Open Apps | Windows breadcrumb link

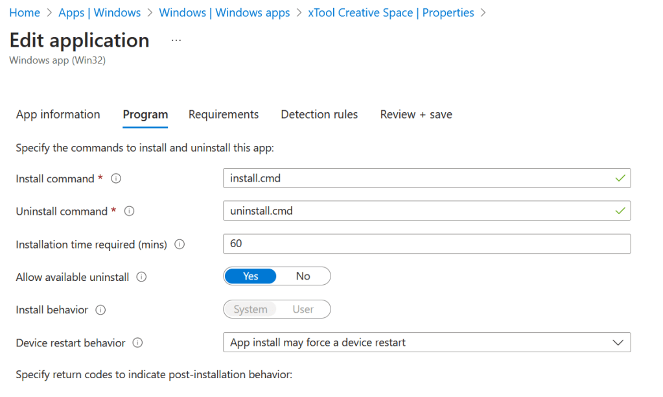(99, 13)
